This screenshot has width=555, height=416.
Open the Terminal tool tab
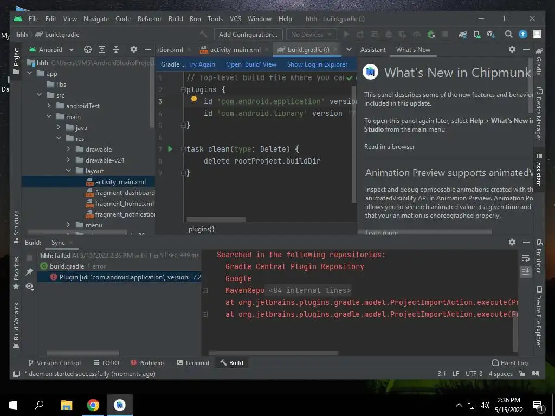pyautogui.click(x=193, y=362)
